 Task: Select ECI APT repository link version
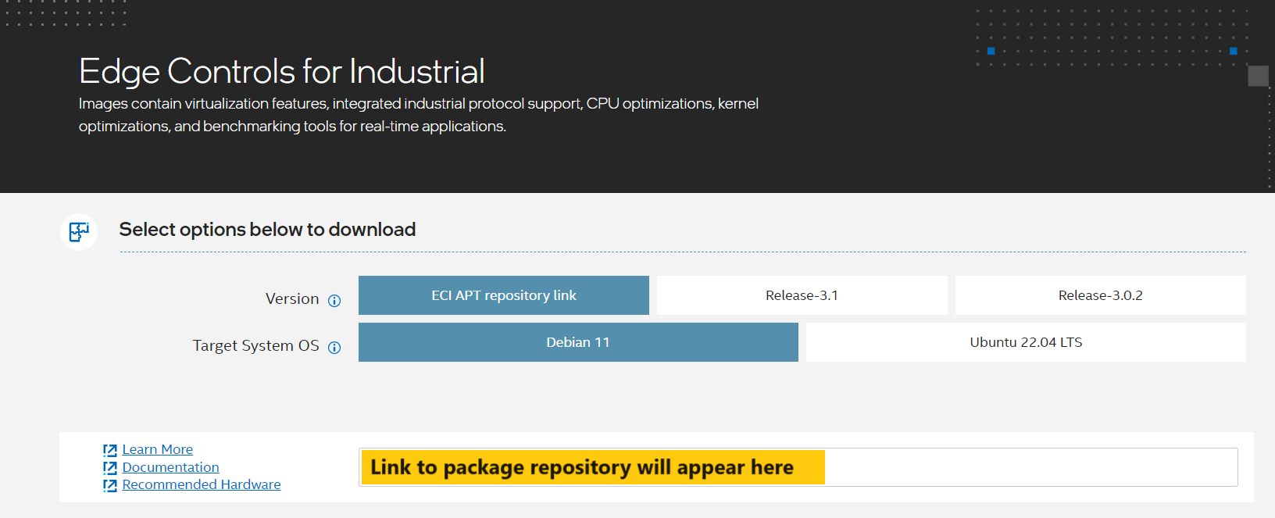point(504,295)
